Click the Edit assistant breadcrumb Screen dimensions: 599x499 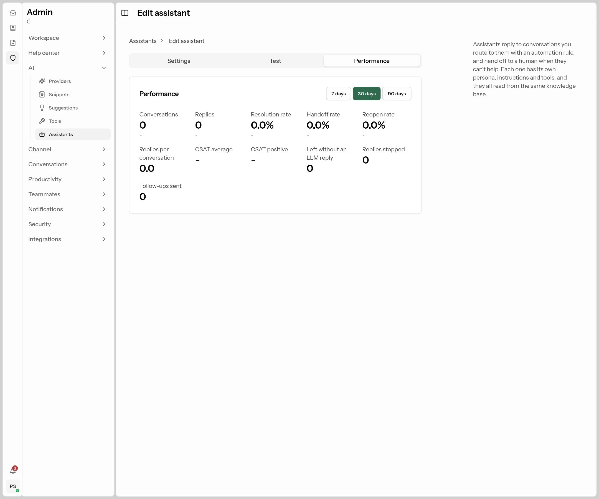[x=187, y=41]
